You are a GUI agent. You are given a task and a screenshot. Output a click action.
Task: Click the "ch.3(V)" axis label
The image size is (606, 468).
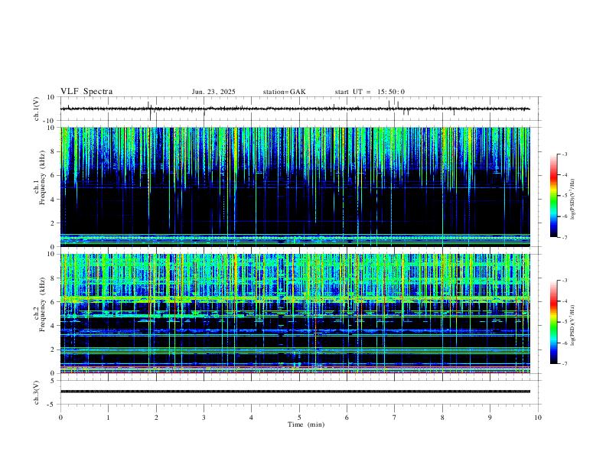pos(37,392)
